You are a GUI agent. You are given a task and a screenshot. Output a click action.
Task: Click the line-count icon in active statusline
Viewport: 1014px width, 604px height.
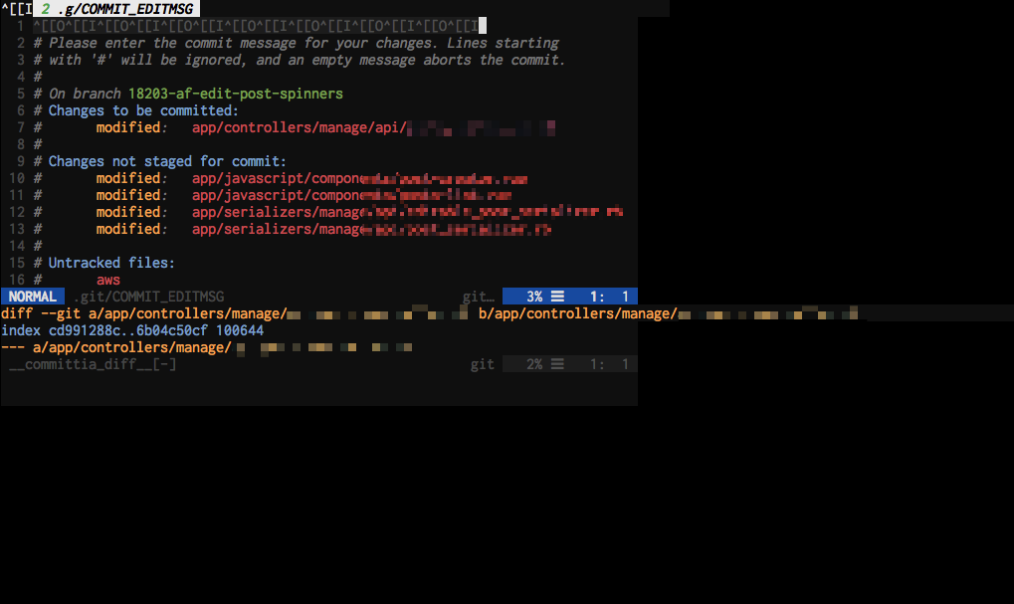[x=557, y=297]
